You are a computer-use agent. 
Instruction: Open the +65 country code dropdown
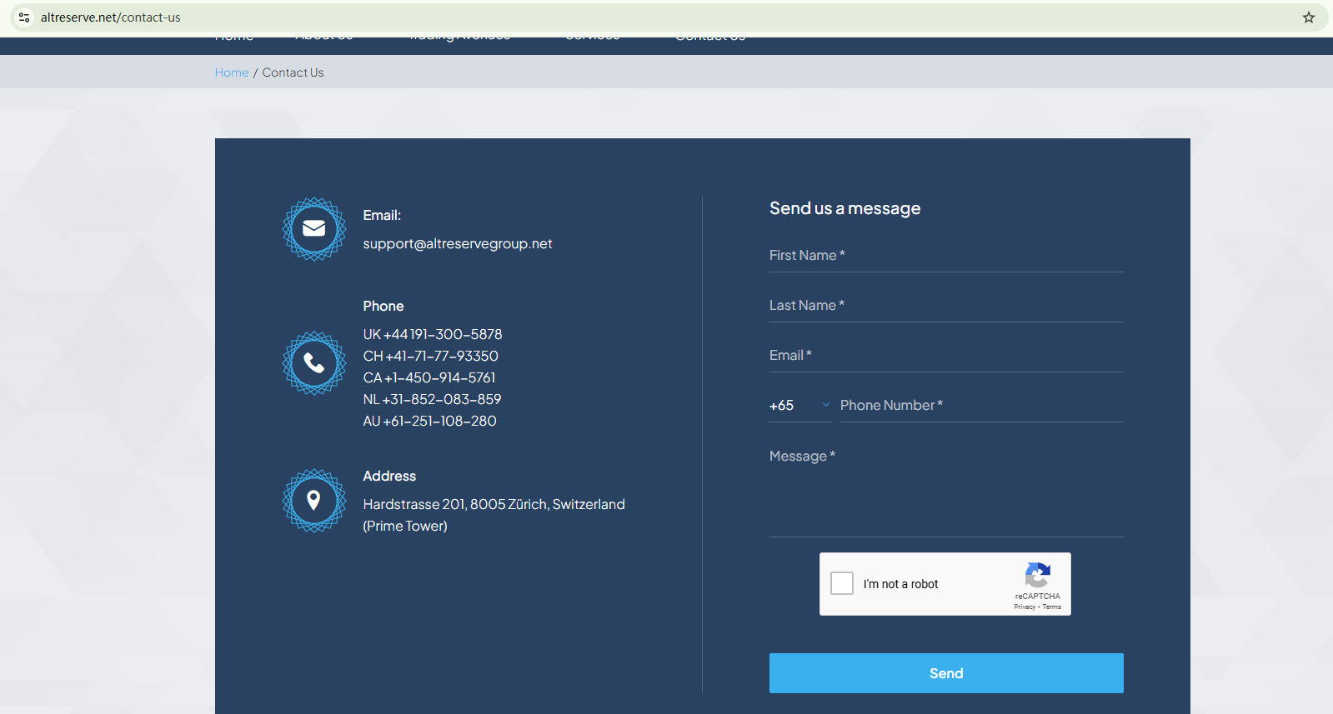799,406
